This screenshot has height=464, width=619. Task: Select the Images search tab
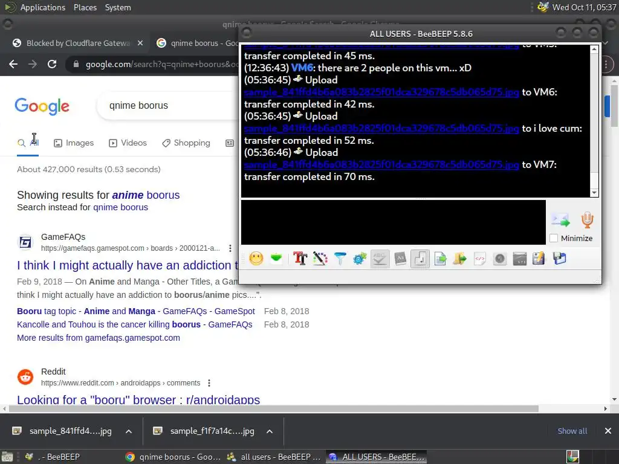pos(74,143)
